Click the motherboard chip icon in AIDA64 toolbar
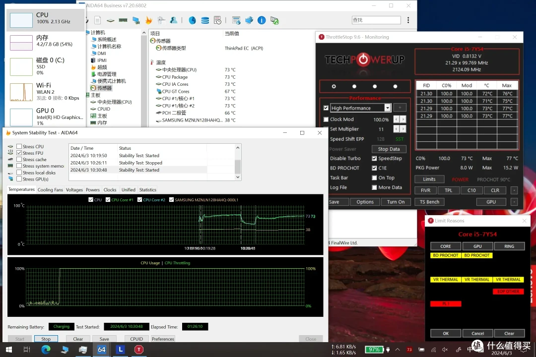The height and width of the screenshot is (357, 536). pyautogui.click(x=110, y=20)
